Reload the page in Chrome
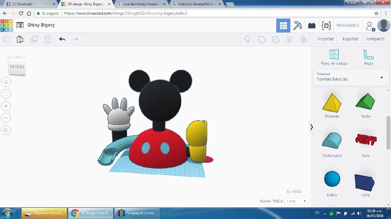The height and width of the screenshot is (219, 391). pos(21,13)
